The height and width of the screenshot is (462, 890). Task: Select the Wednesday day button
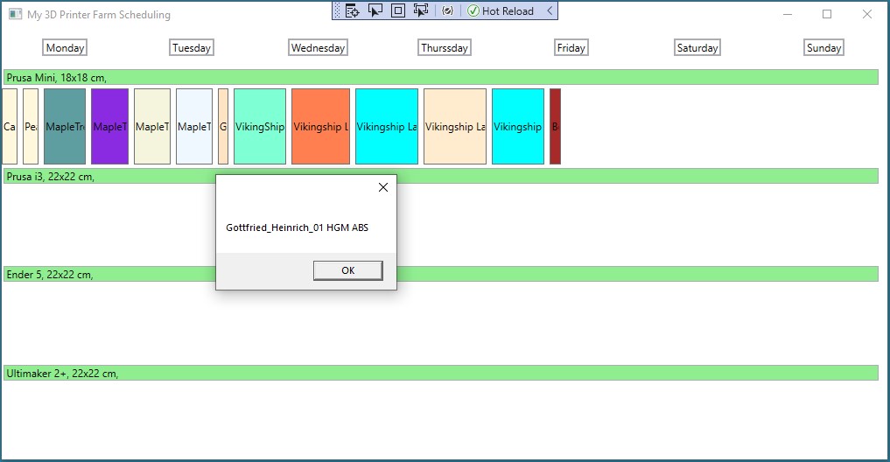[318, 47]
